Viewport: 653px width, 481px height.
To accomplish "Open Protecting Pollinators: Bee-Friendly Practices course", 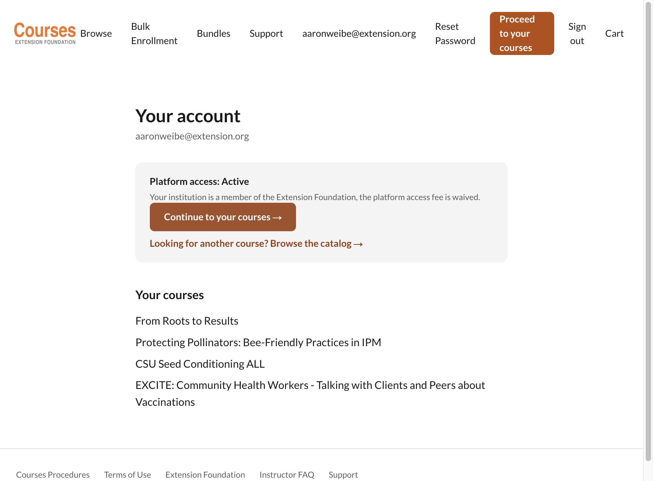I will click(x=258, y=342).
